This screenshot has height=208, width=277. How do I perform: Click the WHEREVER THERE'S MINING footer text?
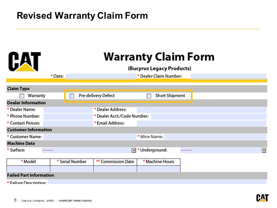coord(75,201)
